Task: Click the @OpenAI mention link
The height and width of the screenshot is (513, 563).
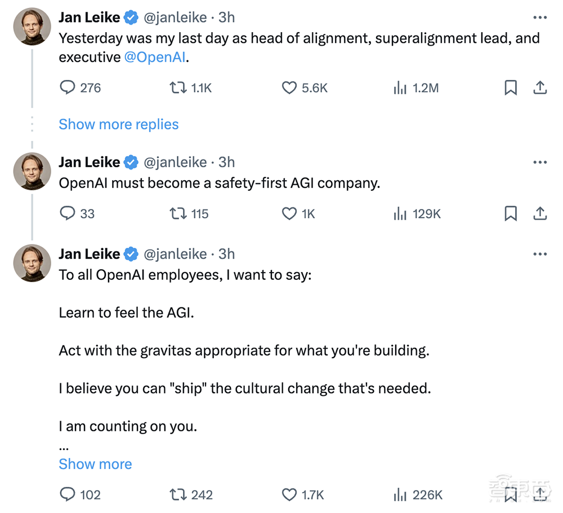Action: click(155, 57)
